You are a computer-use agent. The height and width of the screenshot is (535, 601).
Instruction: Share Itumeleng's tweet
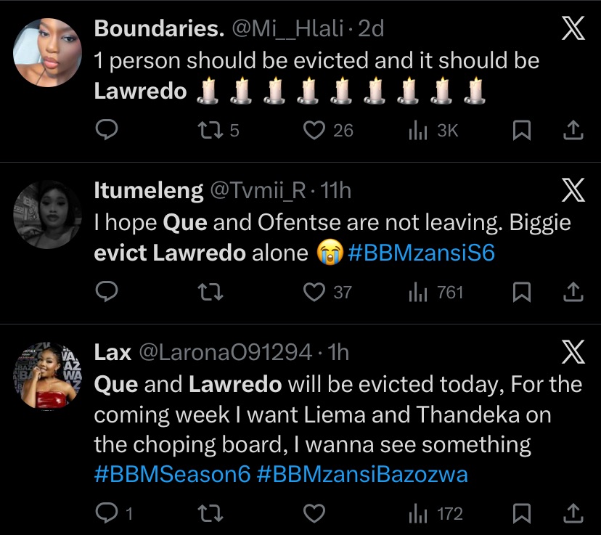click(573, 292)
